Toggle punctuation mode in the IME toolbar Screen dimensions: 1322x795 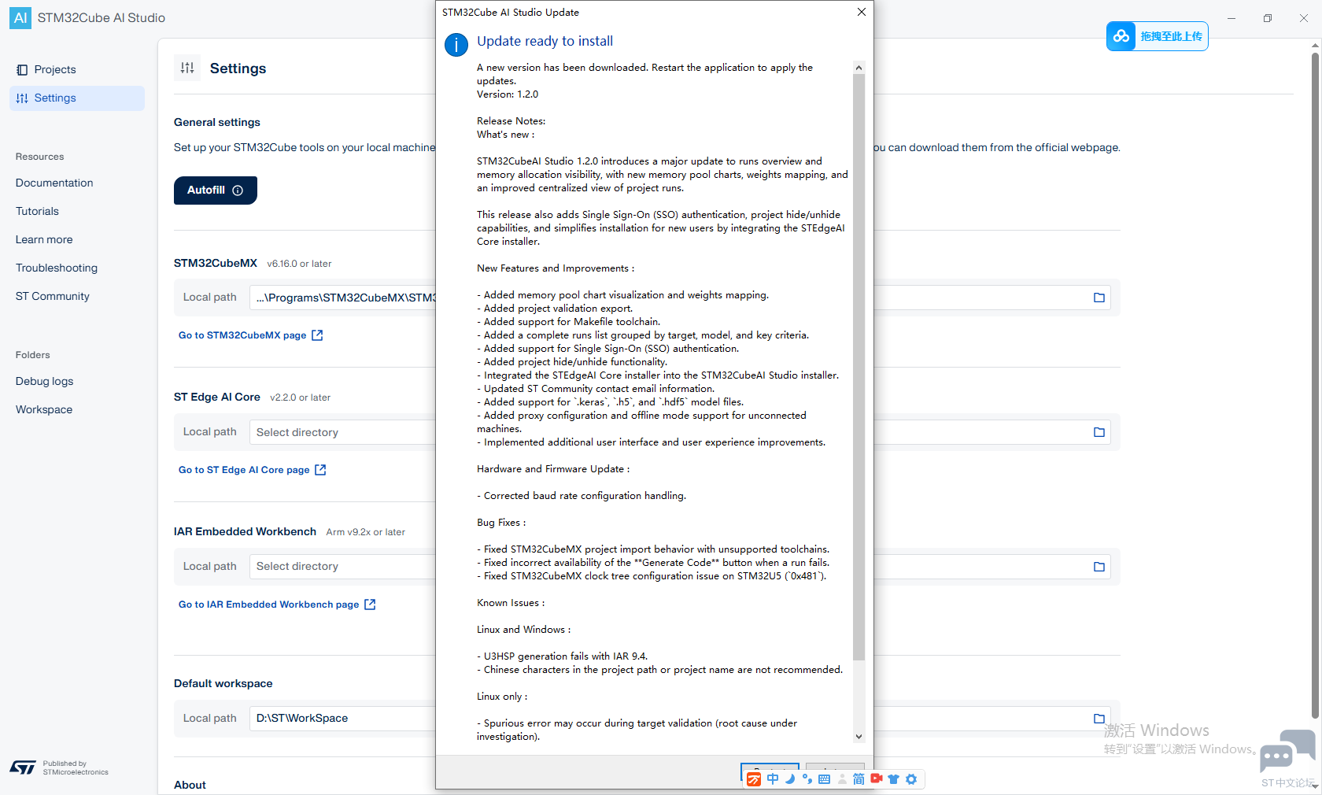[807, 779]
